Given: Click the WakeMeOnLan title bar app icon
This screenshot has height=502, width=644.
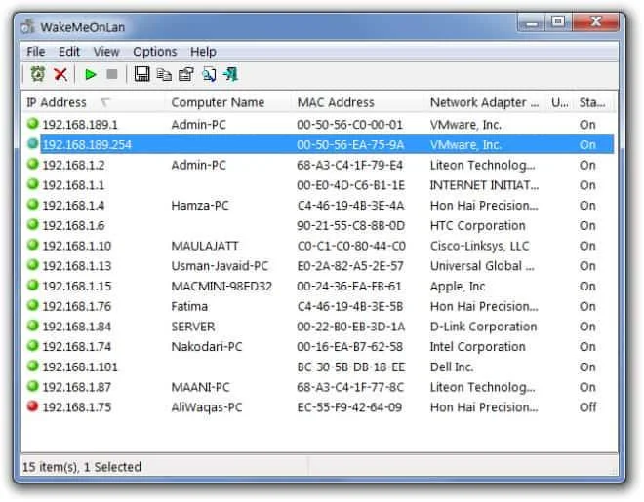Looking at the screenshot, I should click(x=27, y=26).
